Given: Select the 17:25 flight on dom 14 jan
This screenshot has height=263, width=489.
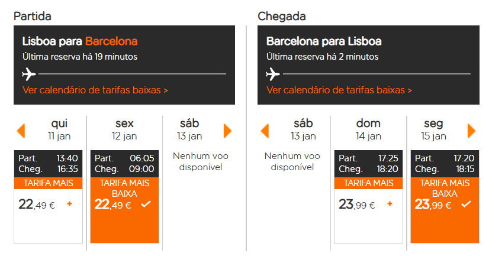Looking at the screenshot, I should coord(369,197).
